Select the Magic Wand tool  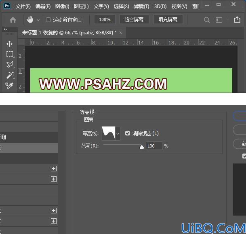point(10,75)
